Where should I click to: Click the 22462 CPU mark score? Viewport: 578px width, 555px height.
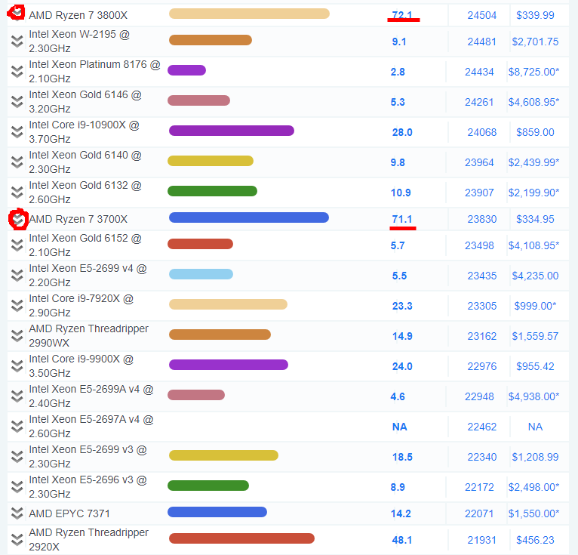(482, 427)
